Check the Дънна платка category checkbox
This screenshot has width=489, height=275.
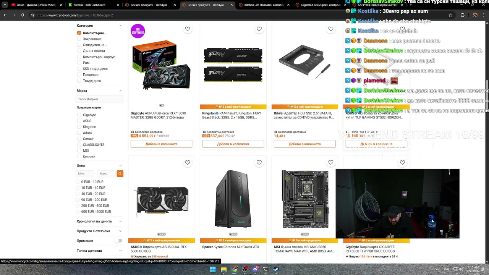click(x=79, y=51)
